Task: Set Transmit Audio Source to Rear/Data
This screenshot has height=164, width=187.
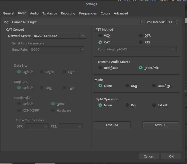Action: [x=108, y=68]
